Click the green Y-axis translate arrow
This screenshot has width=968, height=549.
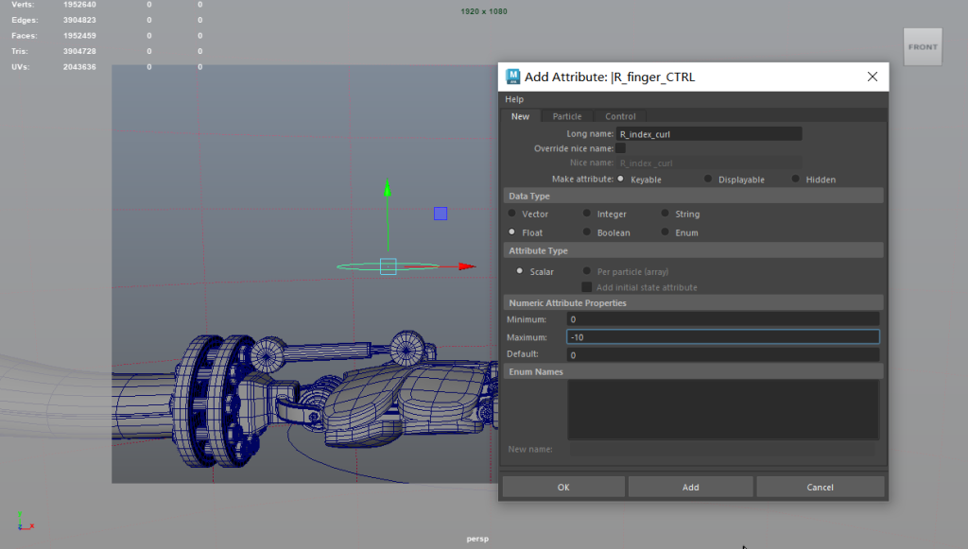coord(387,187)
